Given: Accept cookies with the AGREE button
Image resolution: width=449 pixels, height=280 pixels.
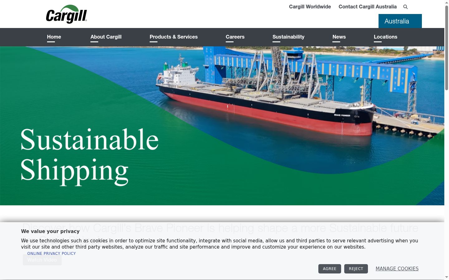Looking at the screenshot, I should click(x=330, y=269).
